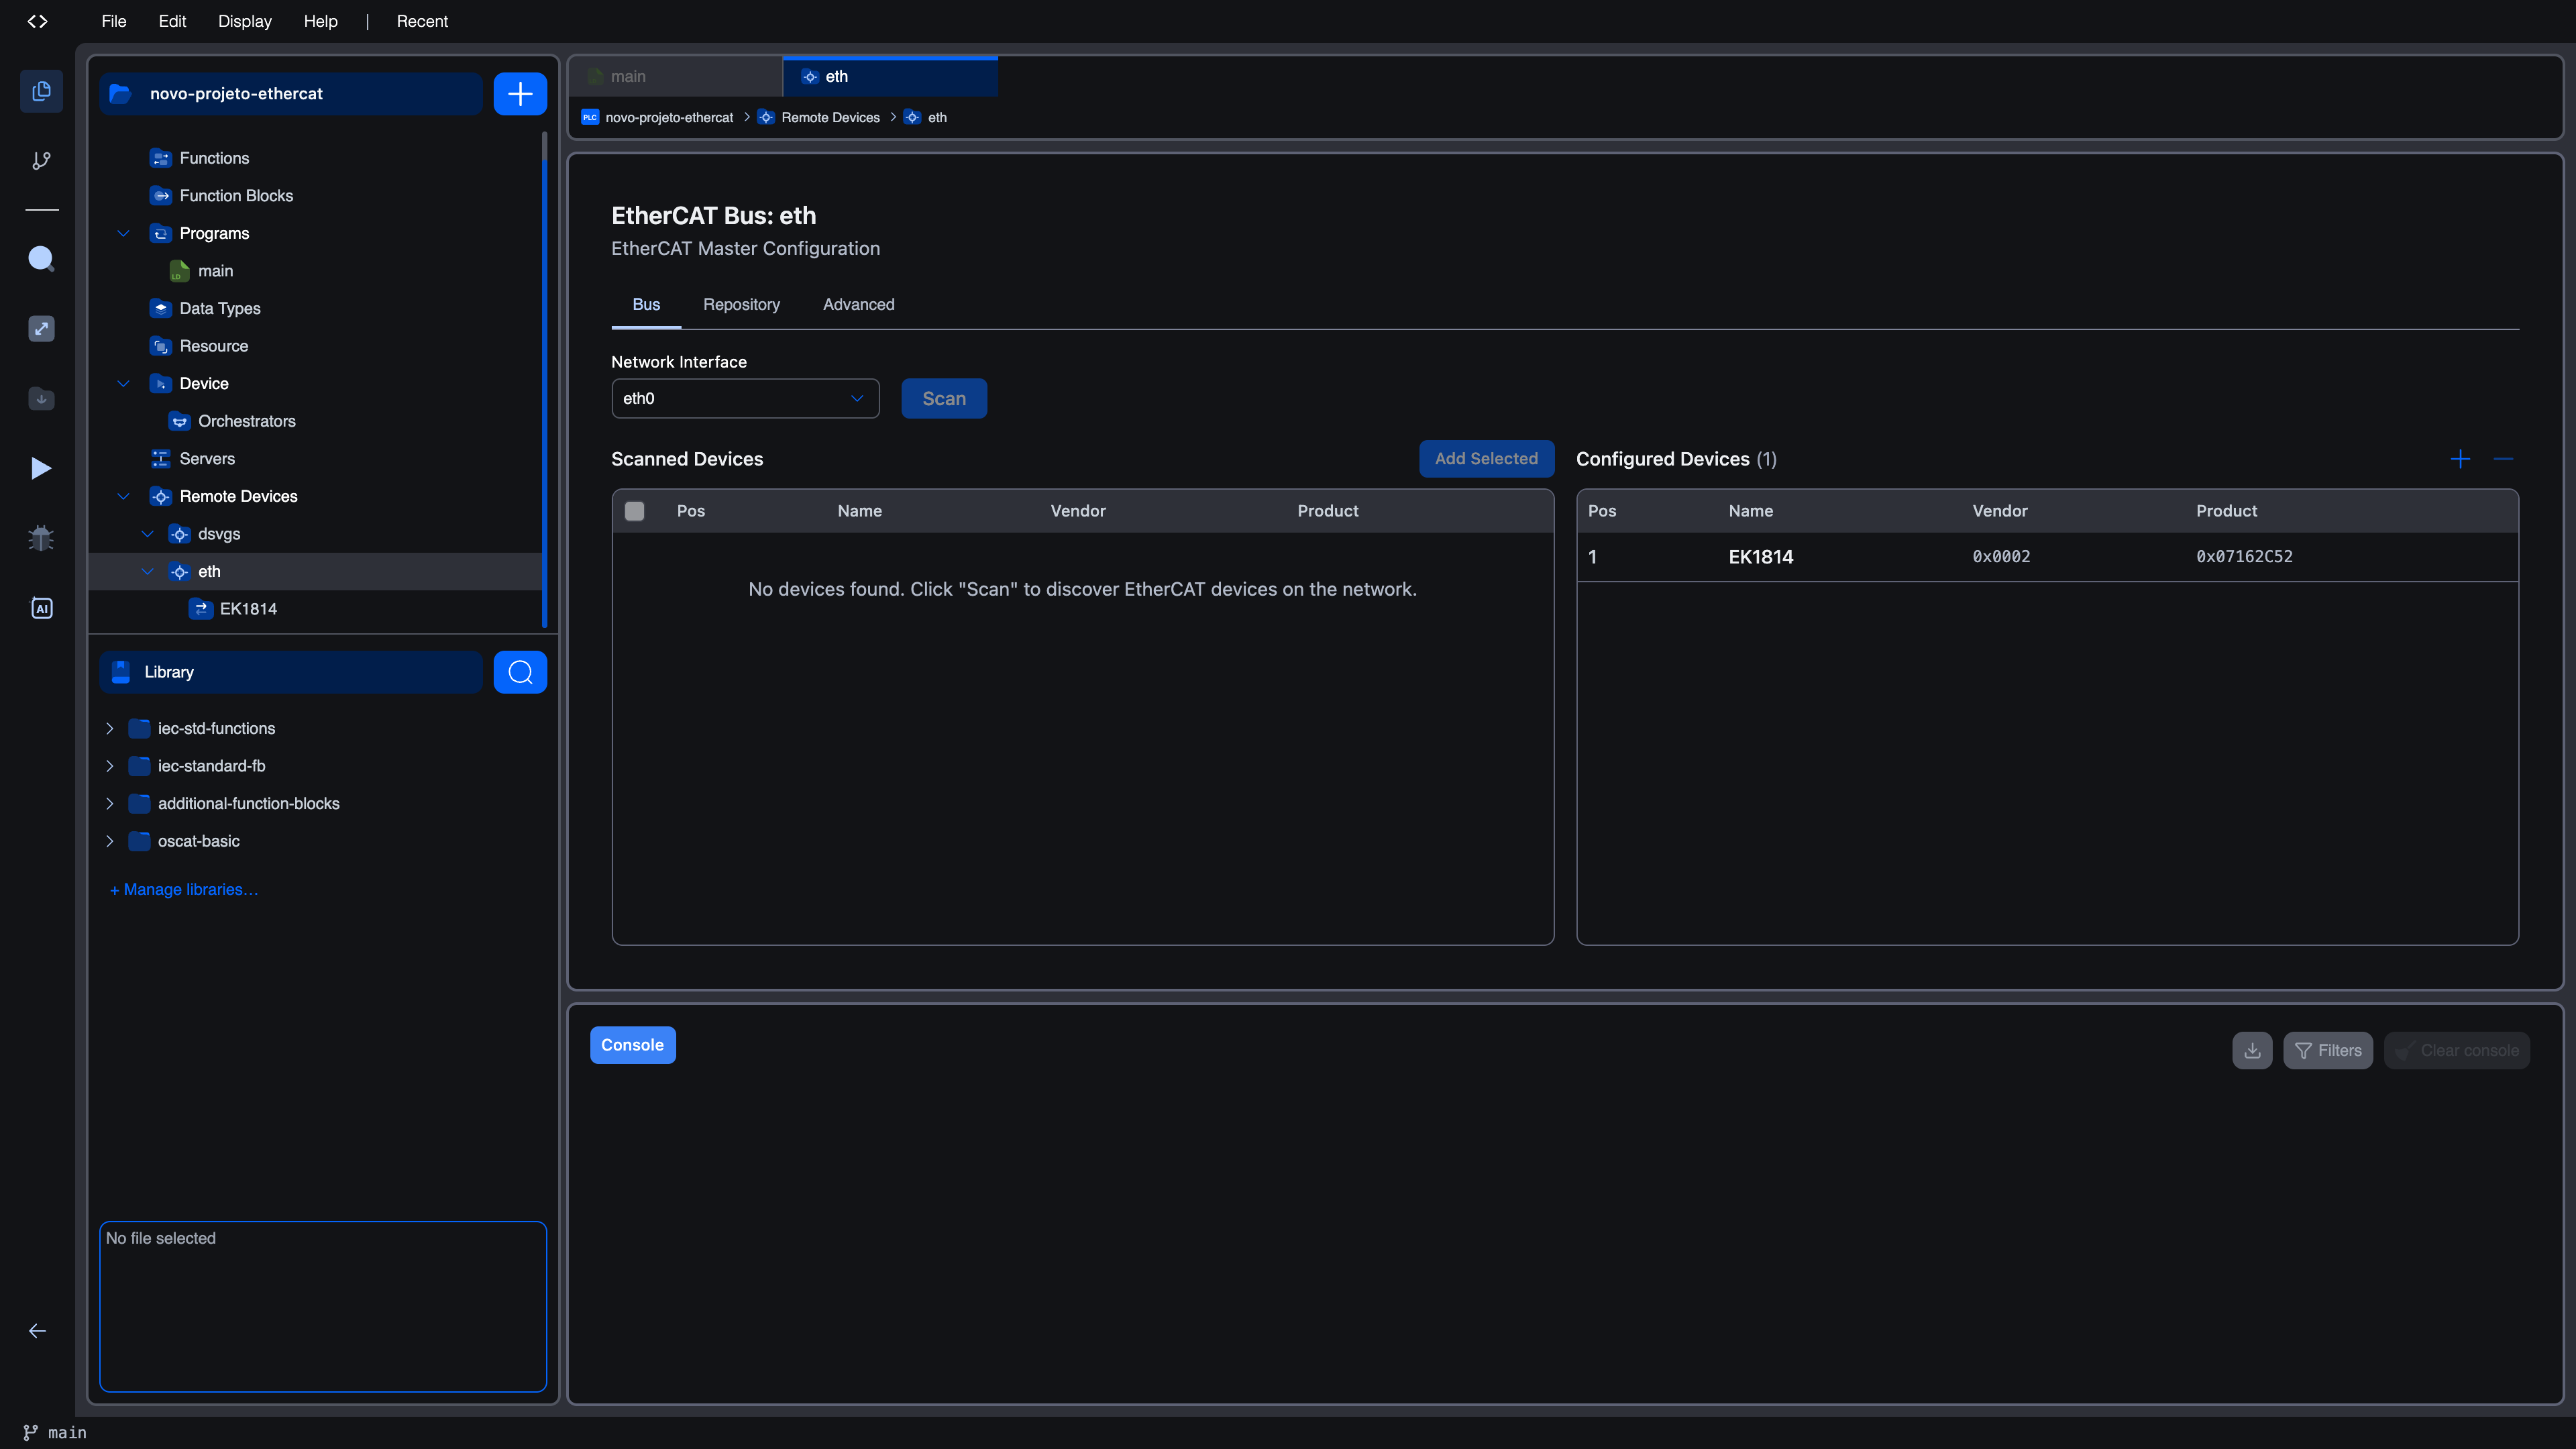This screenshot has width=2576, height=1449.
Task: Click the console download log icon
Action: 2252,1050
